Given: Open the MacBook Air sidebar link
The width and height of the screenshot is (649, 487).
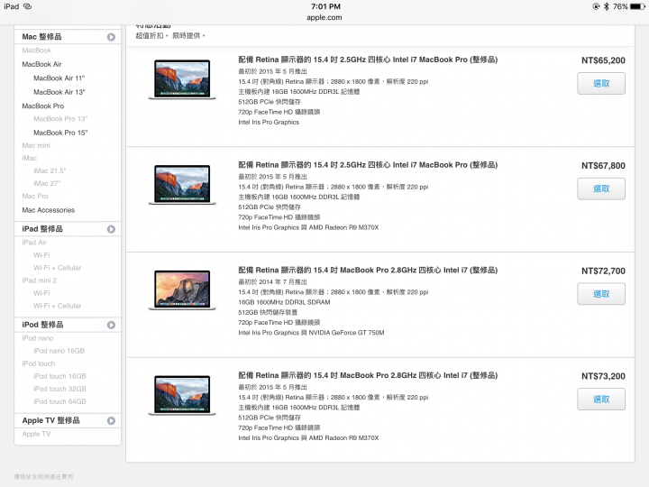Looking at the screenshot, I should [41, 64].
